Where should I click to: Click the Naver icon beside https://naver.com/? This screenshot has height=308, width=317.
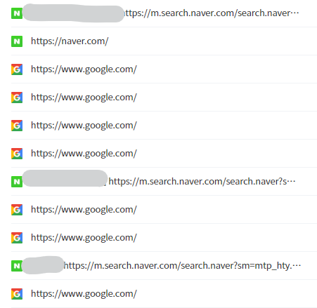17,41
